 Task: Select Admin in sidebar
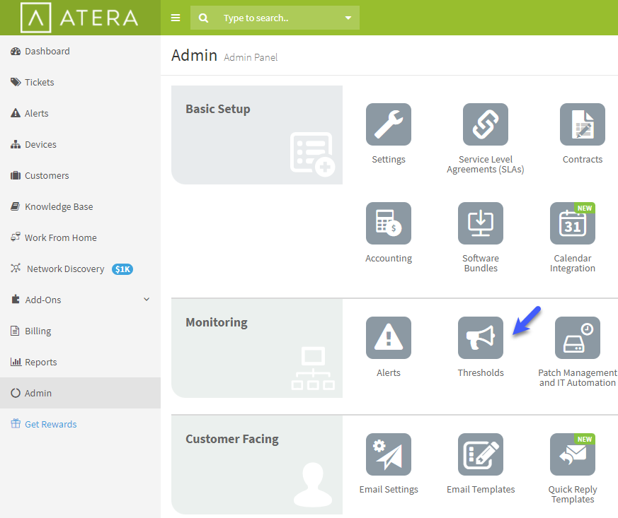(80, 393)
